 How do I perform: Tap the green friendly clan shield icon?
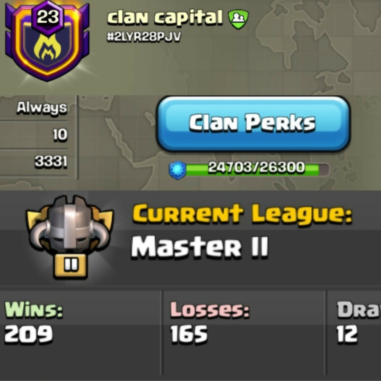(238, 20)
